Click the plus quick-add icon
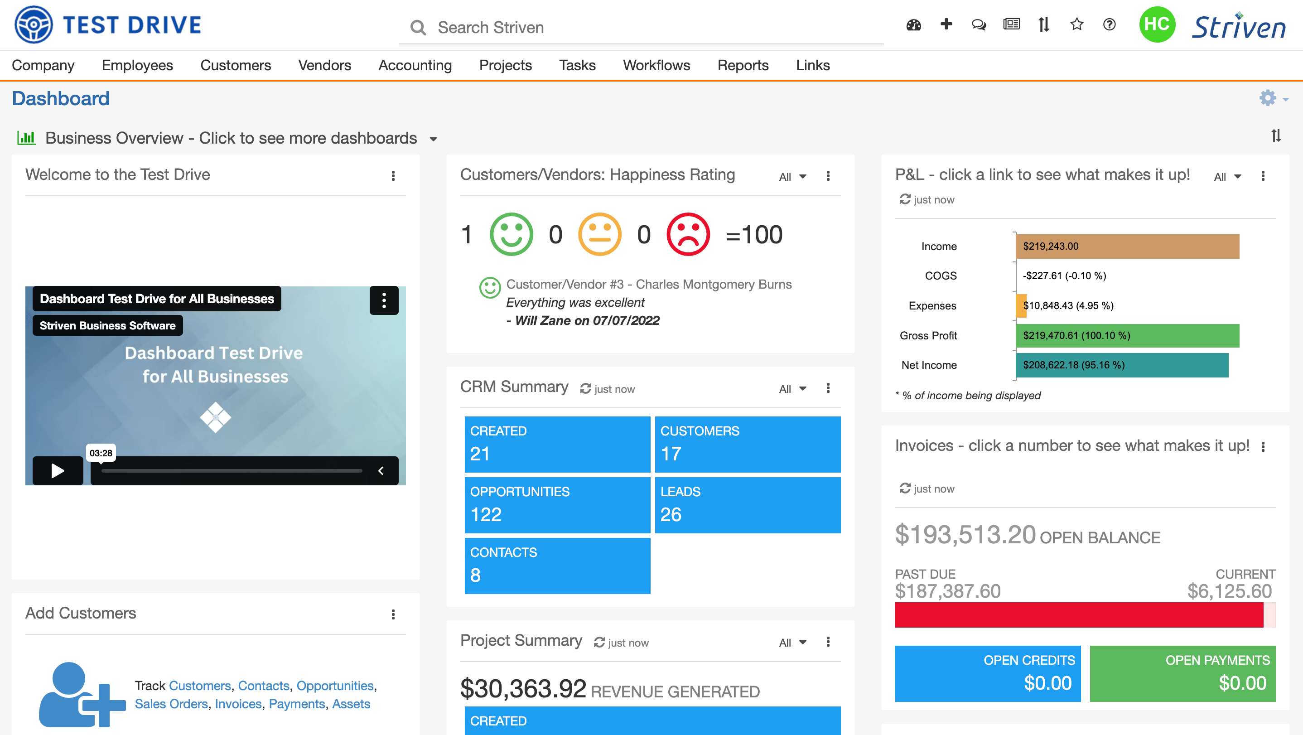Viewport: 1303px width, 735px height. pos(946,25)
